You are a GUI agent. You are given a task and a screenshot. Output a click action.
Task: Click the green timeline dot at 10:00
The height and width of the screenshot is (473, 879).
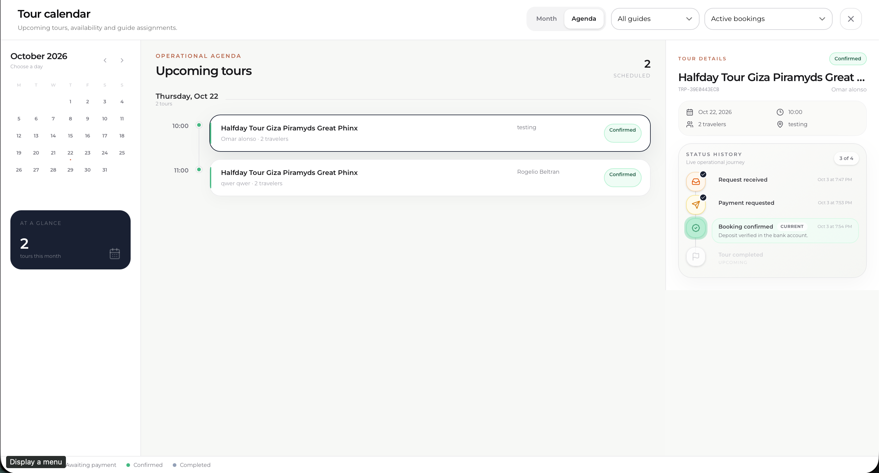click(199, 125)
